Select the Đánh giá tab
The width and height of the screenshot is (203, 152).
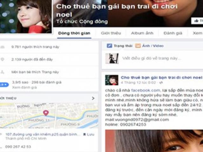(173, 33)
